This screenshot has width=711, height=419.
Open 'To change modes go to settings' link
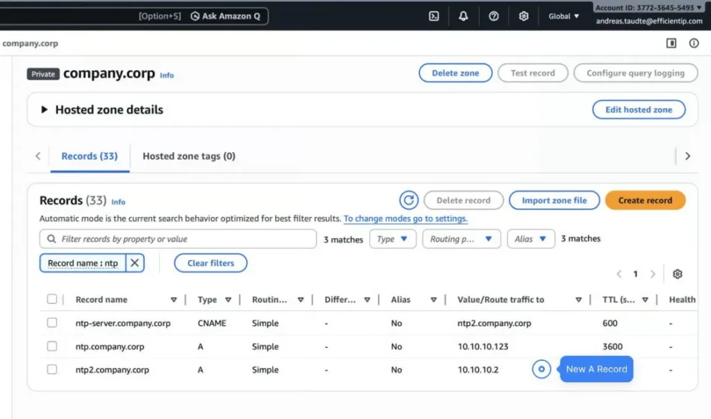pos(405,219)
